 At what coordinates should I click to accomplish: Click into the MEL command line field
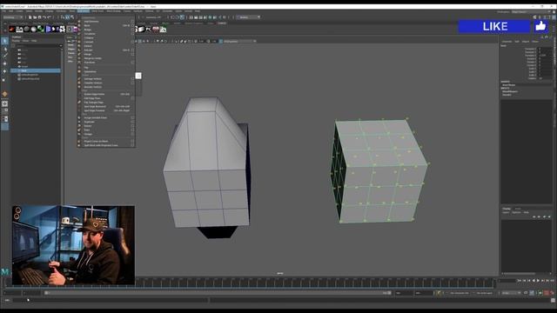(111, 300)
